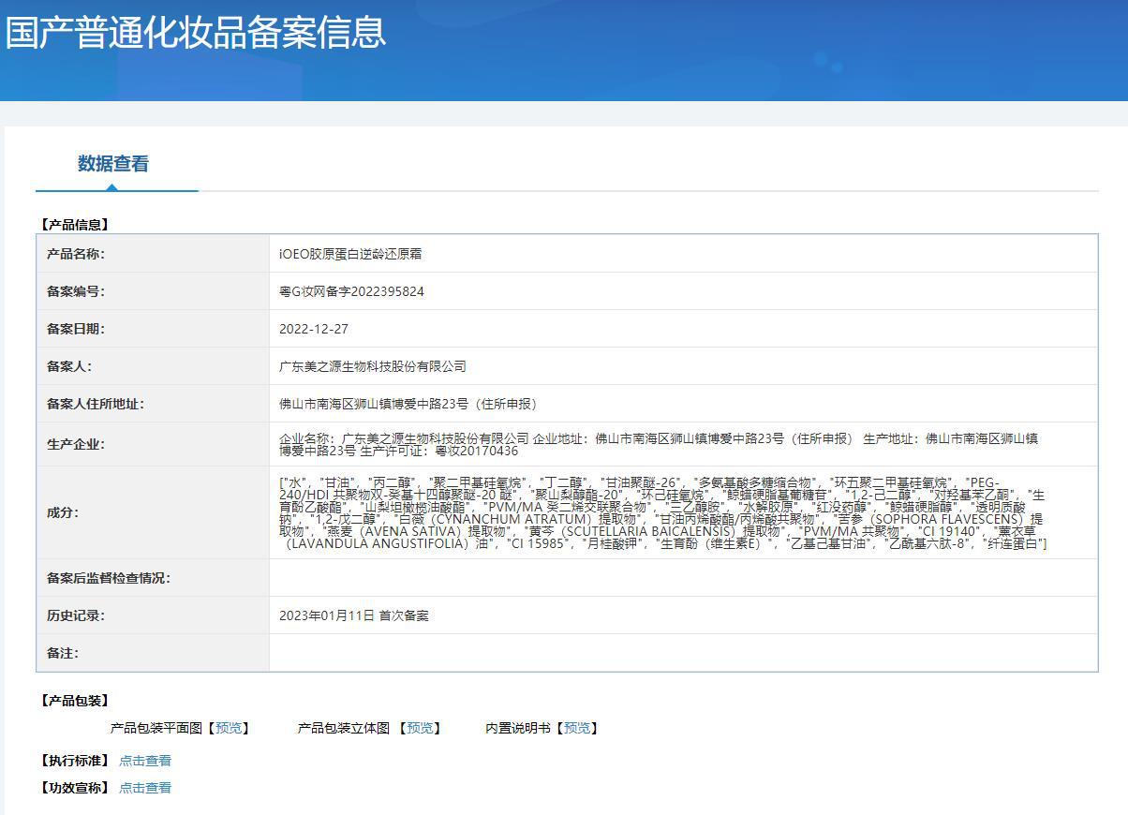The image size is (1128, 815).
Task: Click 点击查看 next to 功效宣称
Action: [x=144, y=788]
